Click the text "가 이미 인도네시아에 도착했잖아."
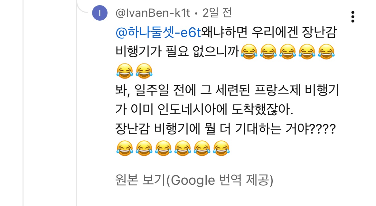Viewport: 376px width, 206px height. [x=204, y=109]
